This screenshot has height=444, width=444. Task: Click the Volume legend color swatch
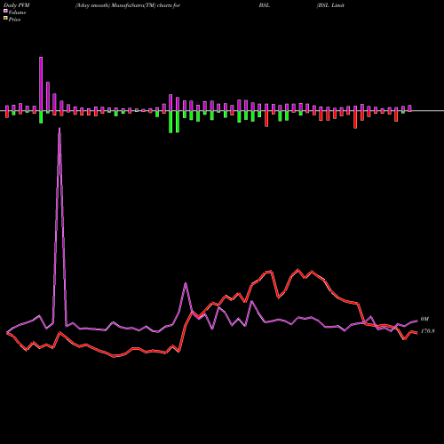click(x=5, y=11)
